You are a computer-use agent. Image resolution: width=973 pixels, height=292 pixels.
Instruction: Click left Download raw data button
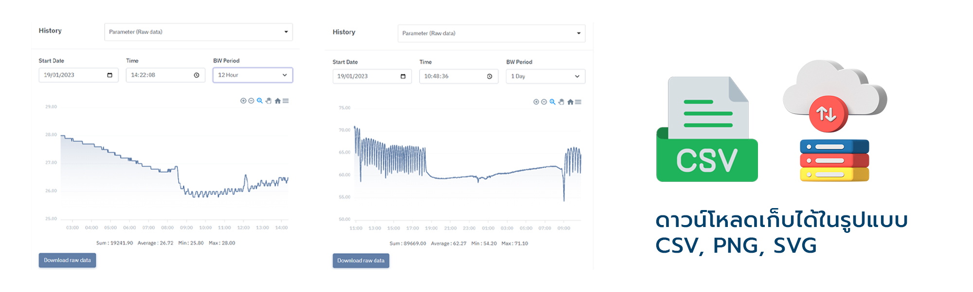pos(67,260)
